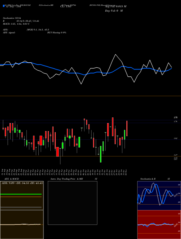This screenshot has width=181, height=239.
Task: Click the 'ADX & MACD' panel title
Action: tap(12, 179)
